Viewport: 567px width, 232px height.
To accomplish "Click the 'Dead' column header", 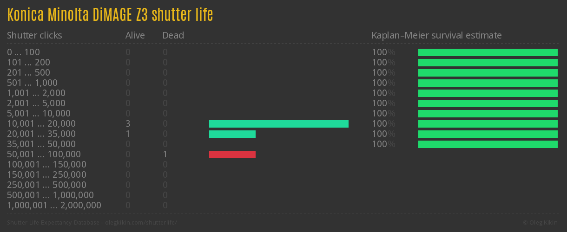I will click(x=173, y=35).
